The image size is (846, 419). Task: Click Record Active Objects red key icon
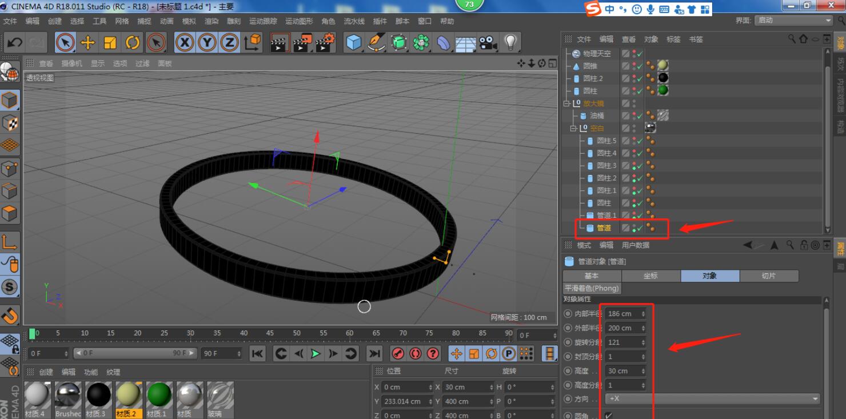point(398,354)
